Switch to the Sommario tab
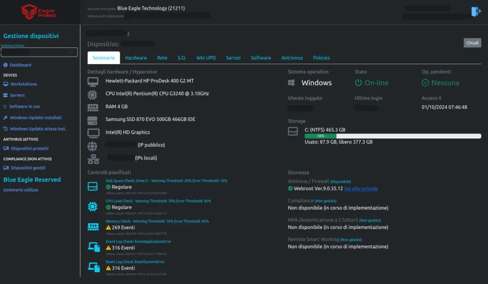The image size is (488, 284). (103, 58)
